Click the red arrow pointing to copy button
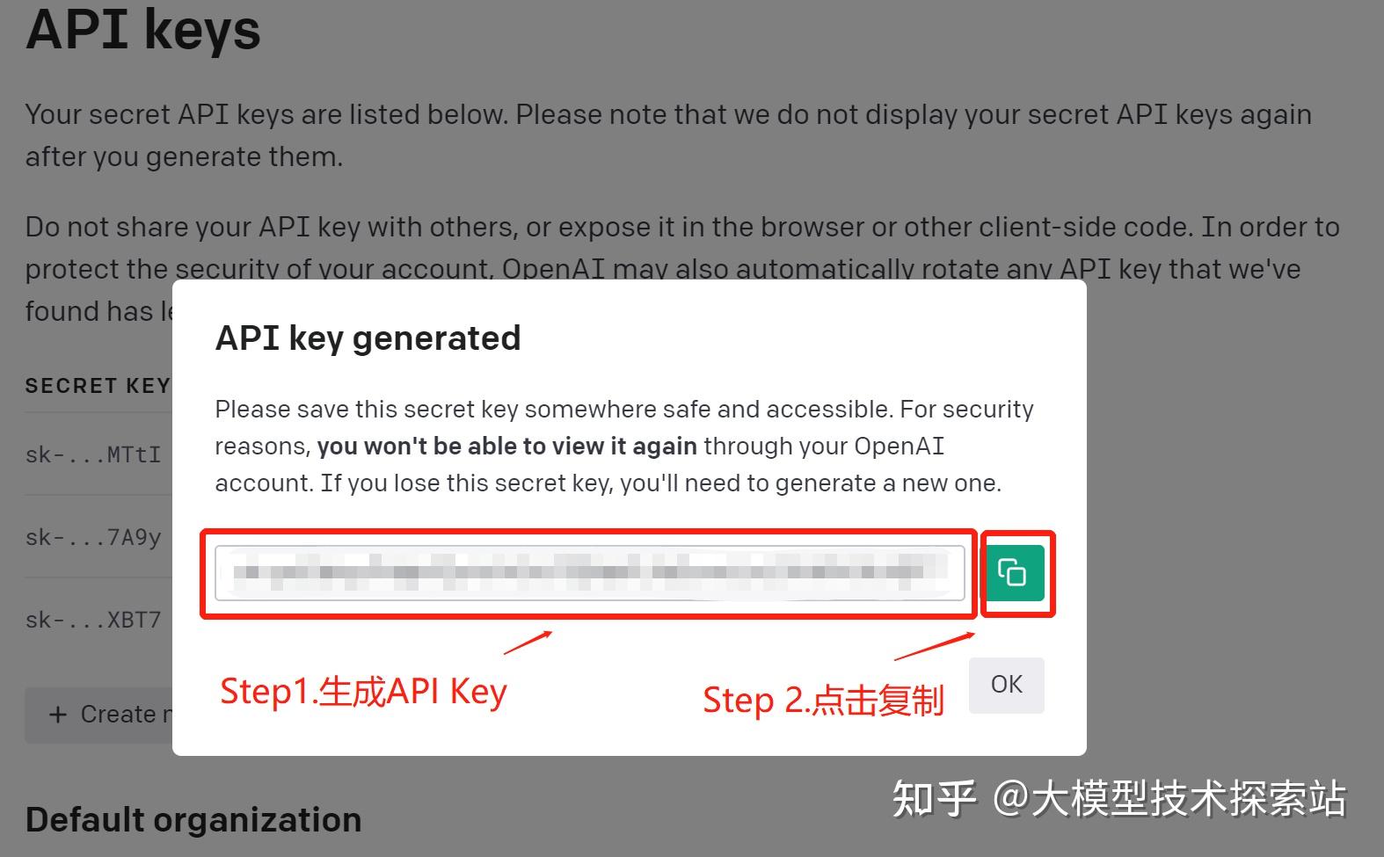 pyautogui.click(x=935, y=646)
